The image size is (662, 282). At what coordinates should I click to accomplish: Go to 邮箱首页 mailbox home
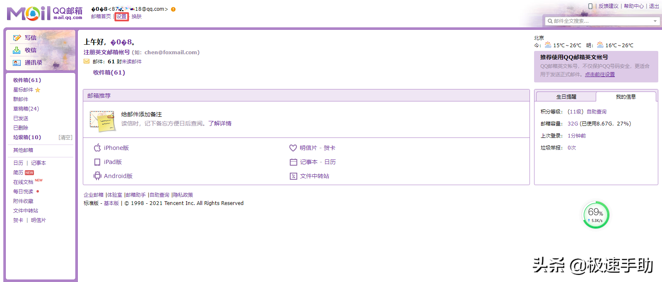[101, 17]
